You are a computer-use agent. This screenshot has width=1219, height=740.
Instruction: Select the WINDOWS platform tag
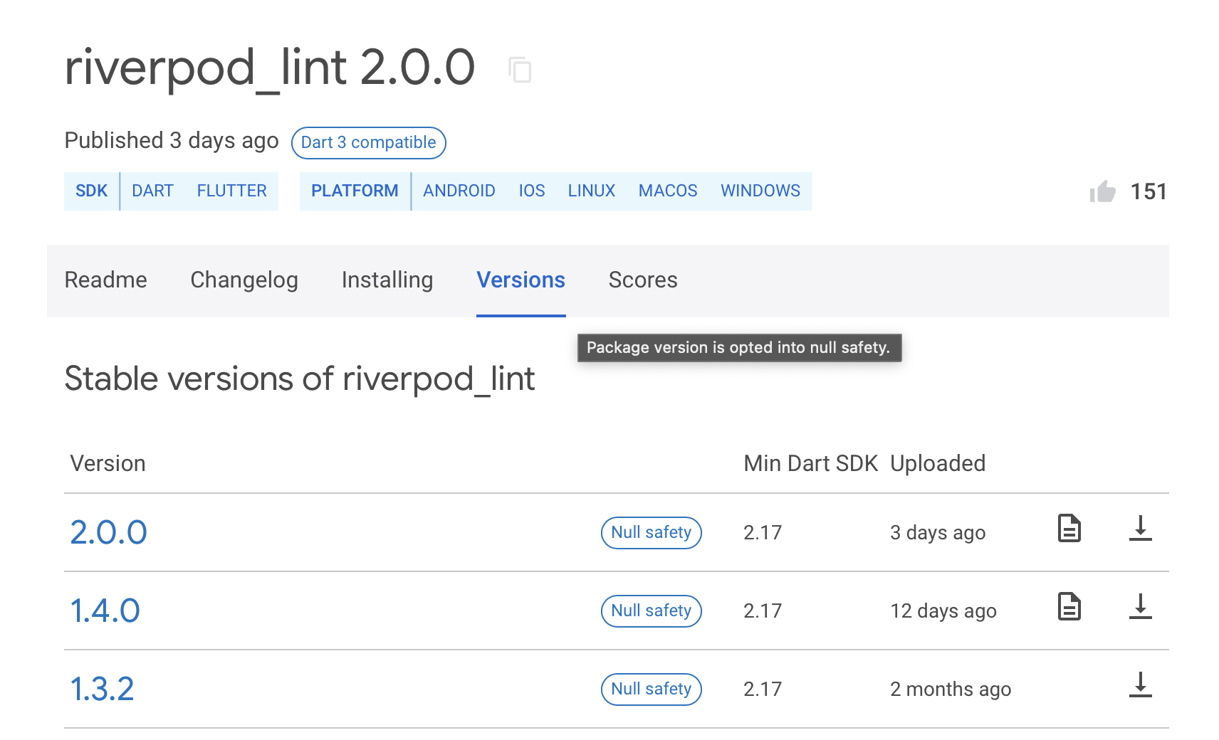tap(760, 191)
